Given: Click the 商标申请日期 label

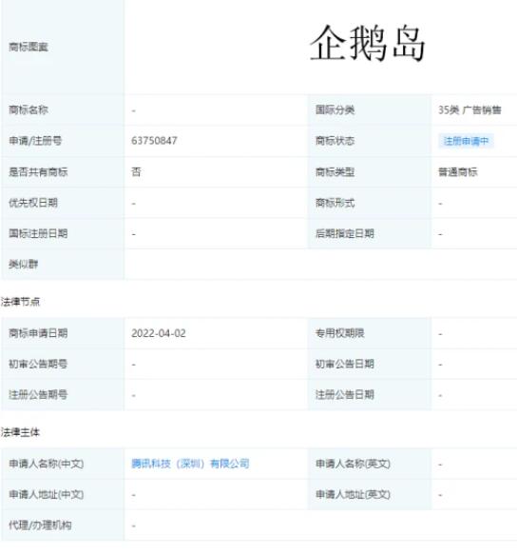Looking at the screenshot, I should [x=38, y=333].
